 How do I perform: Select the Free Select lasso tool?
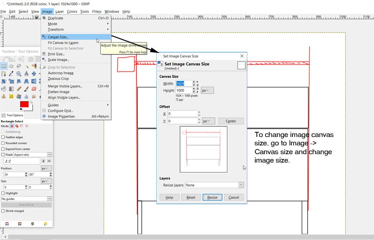point(19,66)
